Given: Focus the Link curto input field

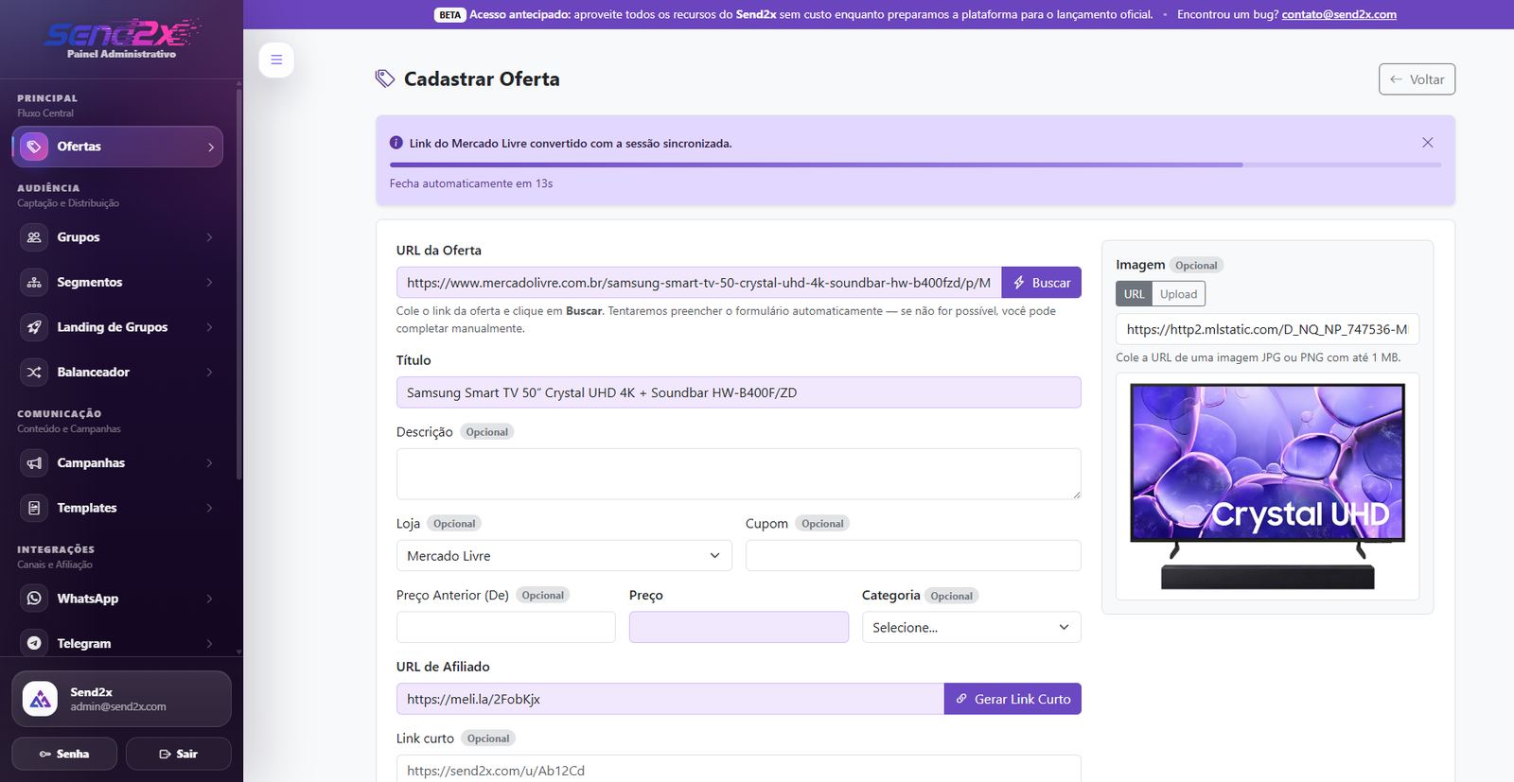Looking at the screenshot, I should tap(738, 769).
